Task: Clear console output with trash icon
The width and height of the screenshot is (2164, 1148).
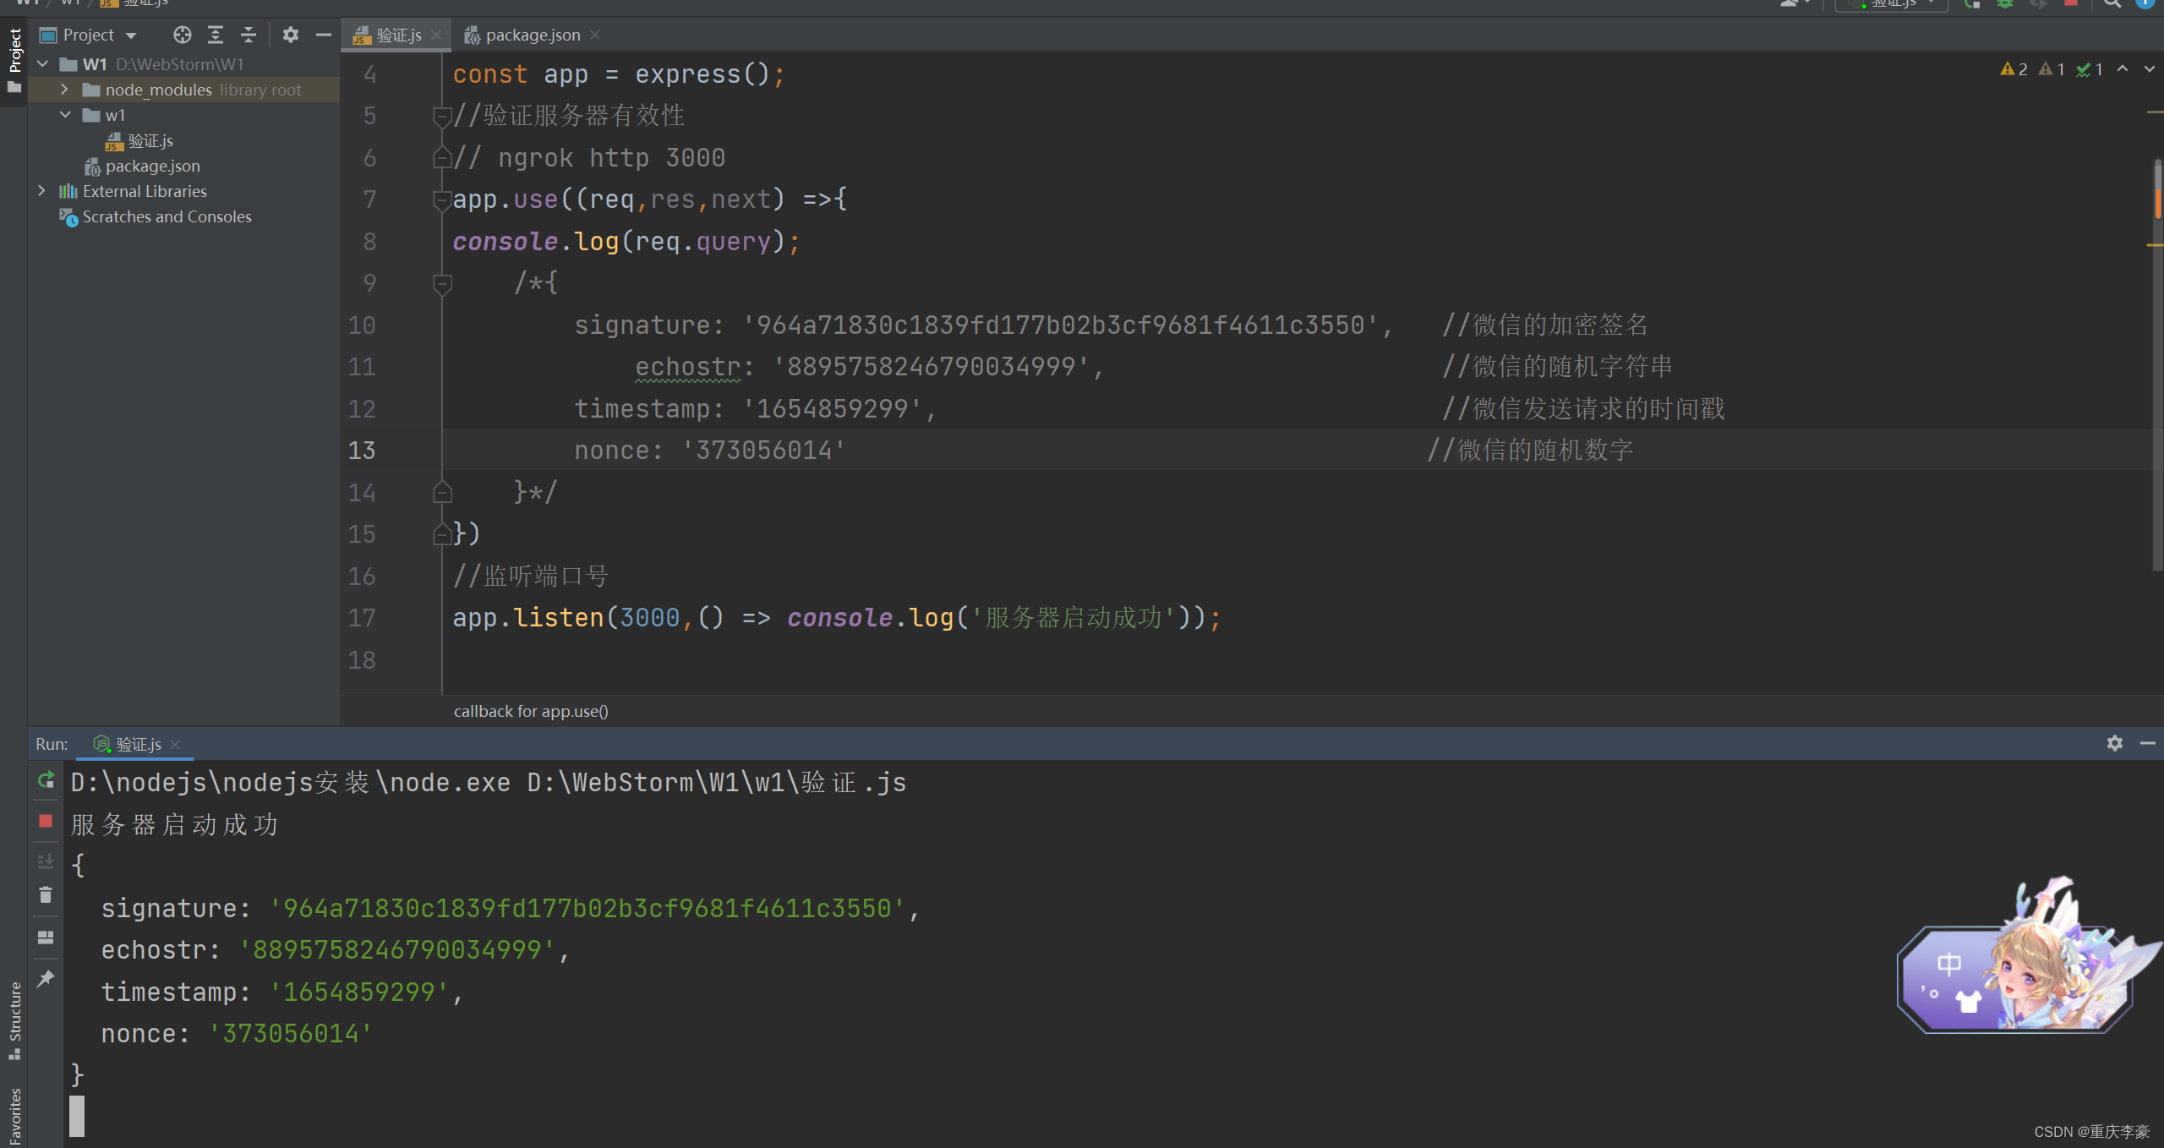Action: [x=46, y=894]
